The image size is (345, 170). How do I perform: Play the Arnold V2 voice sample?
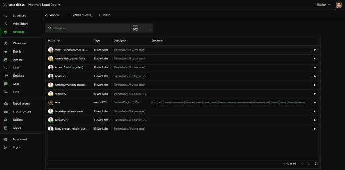[x=315, y=120]
